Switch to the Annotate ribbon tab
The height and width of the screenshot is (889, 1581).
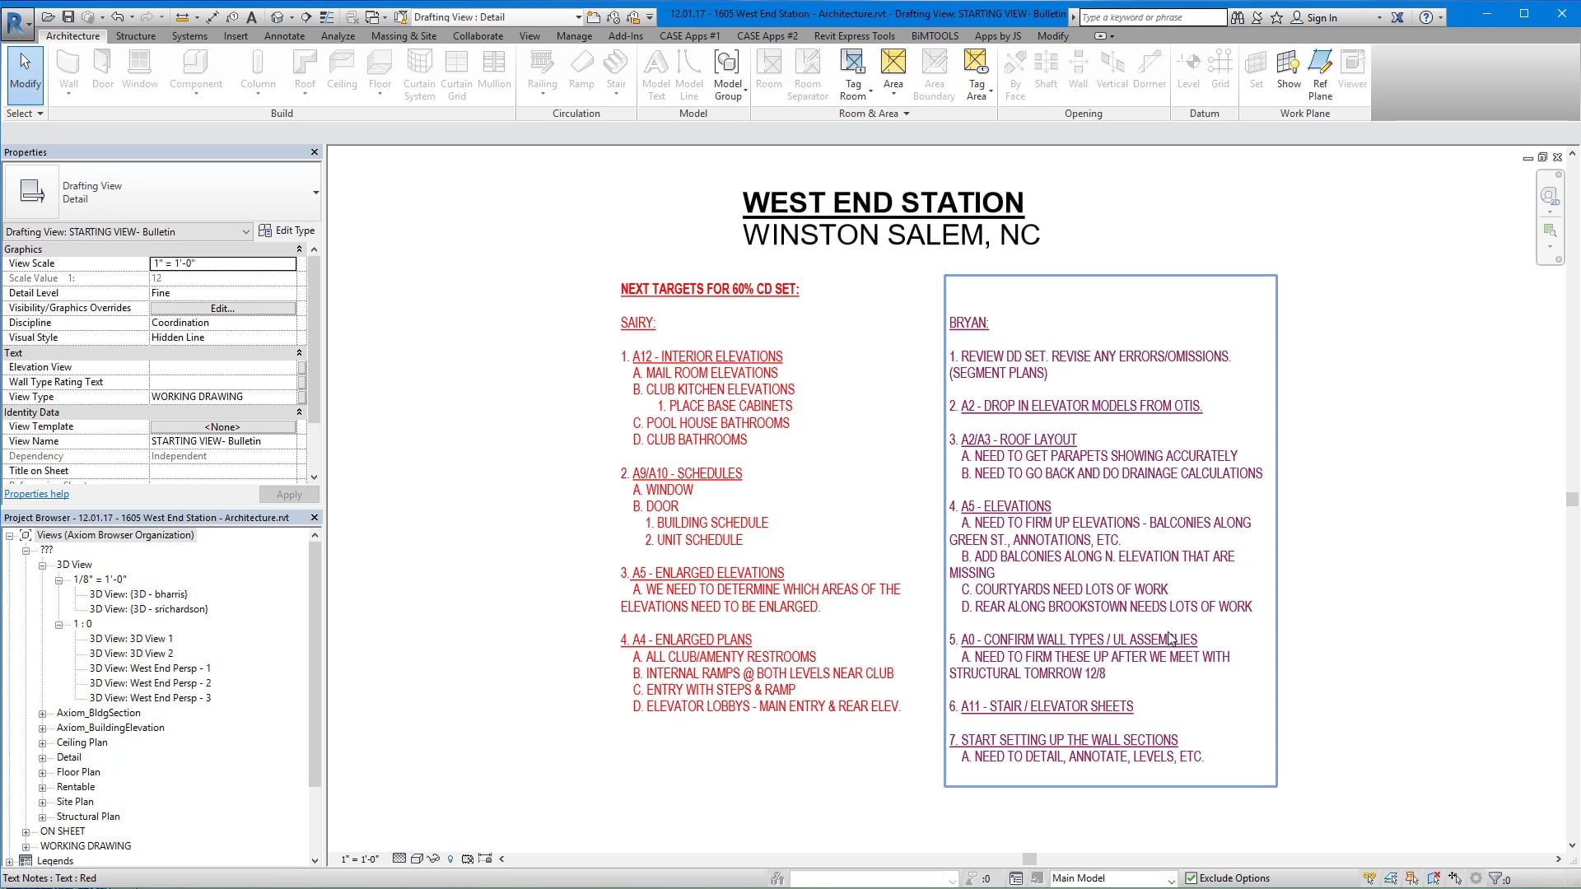(x=284, y=36)
